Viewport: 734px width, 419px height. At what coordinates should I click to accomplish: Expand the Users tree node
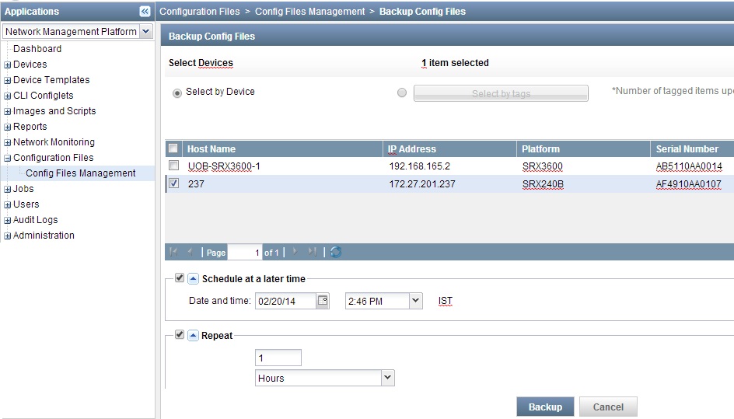click(8, 204)
